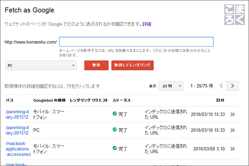Image resolution: width=249 pixels, height=166 pixels.
Task: Click the PC Googlebot type cell
Action: coord(37,130)
